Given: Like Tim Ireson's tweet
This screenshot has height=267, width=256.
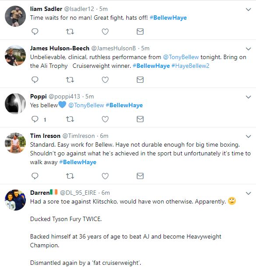Looking at the screenshot, I should (105, 176).
